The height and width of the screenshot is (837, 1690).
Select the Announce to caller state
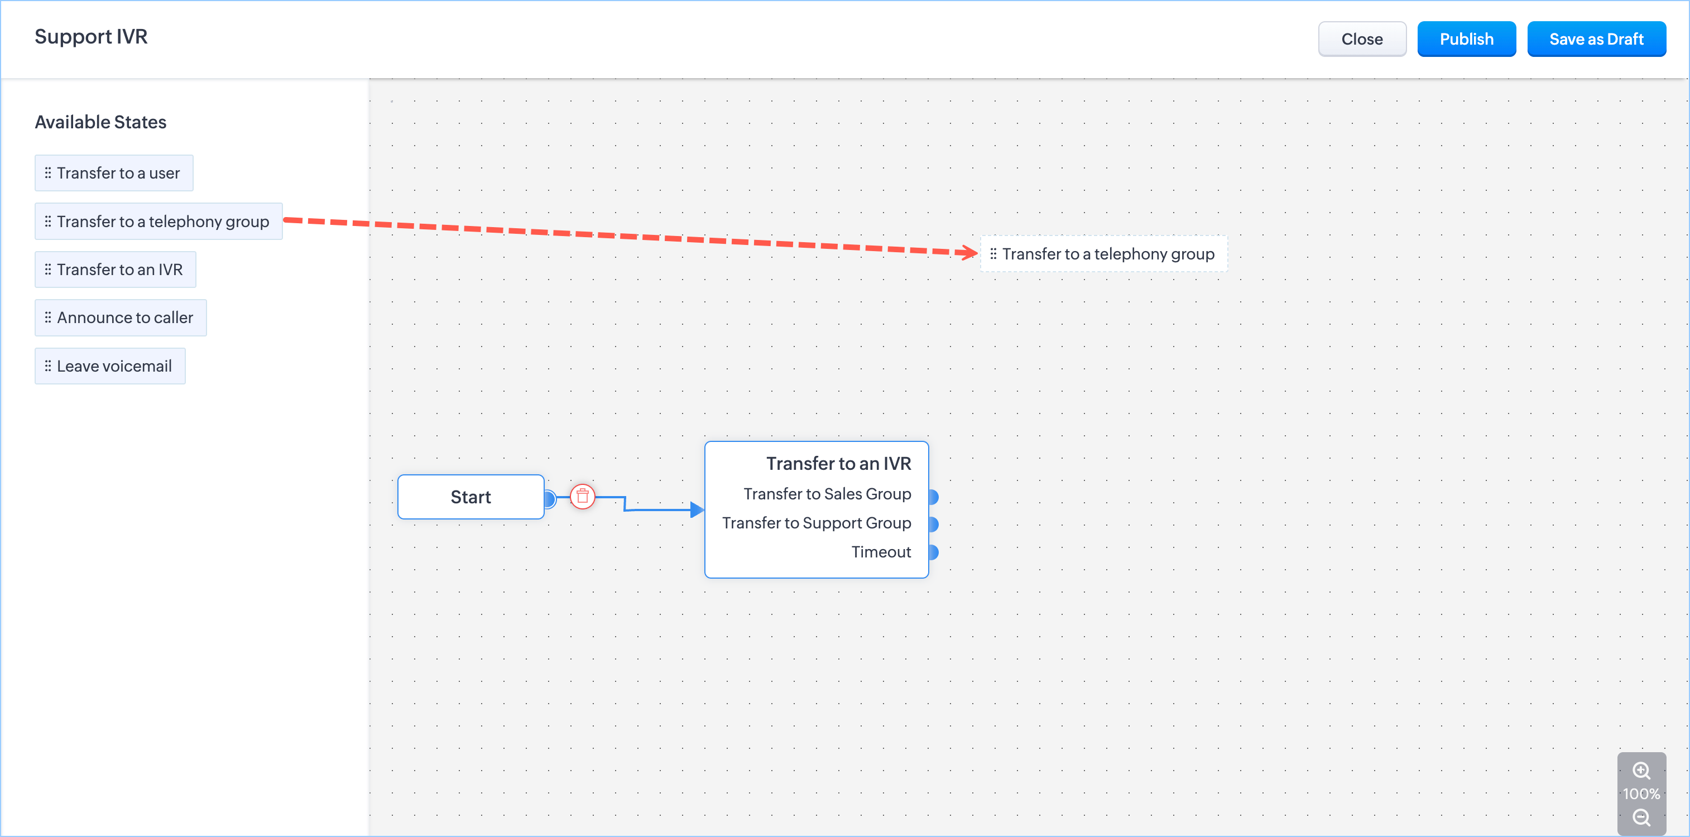[x=121, y=318]
